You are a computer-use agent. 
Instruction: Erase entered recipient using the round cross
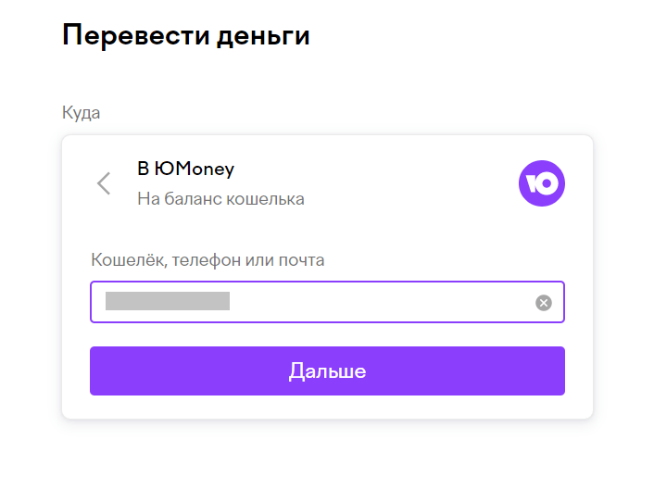[x=544, y=303]
